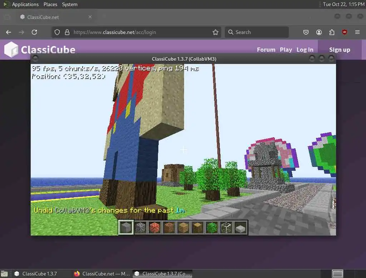Open the tracking protection shield icon
The height and width of the screenshot is (278, 366).
[57, 32]
